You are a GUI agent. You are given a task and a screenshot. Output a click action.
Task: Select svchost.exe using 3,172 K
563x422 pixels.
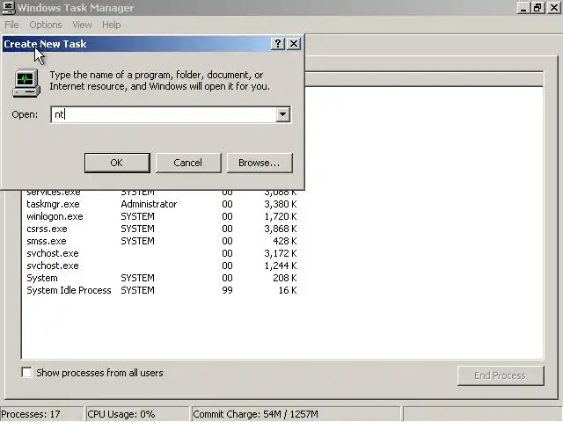162,253
